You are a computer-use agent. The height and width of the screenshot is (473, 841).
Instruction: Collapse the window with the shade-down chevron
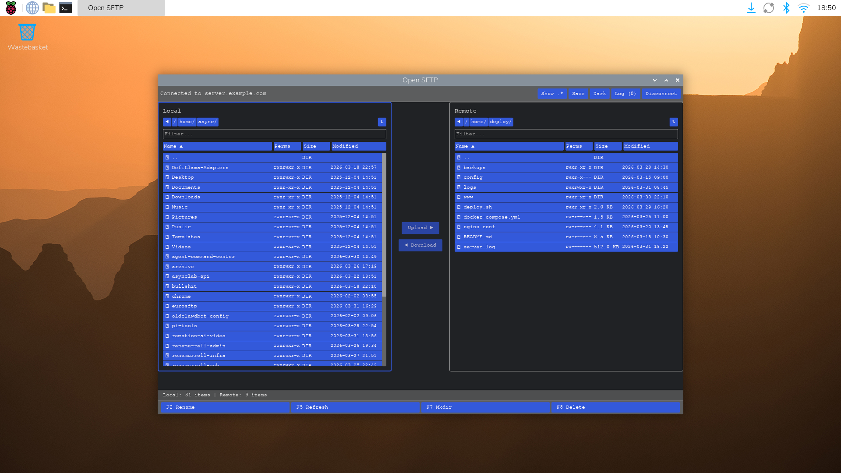click(654, 80)
